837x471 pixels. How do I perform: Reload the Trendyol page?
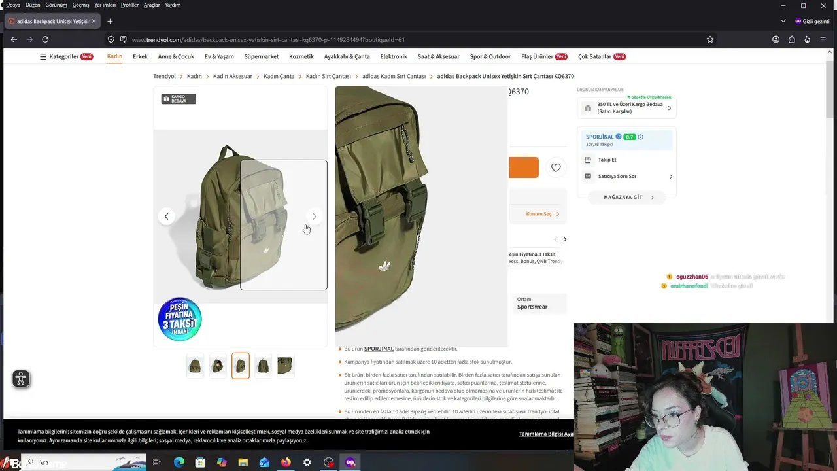point(45,39)
